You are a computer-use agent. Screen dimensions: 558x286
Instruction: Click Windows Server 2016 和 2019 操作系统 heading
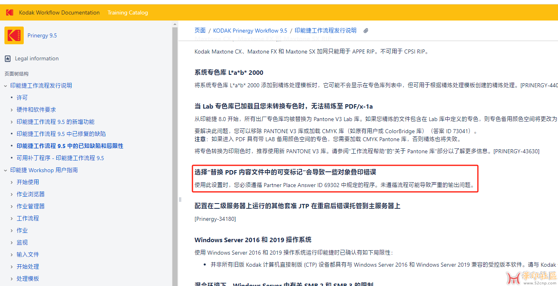coord(253,240)
